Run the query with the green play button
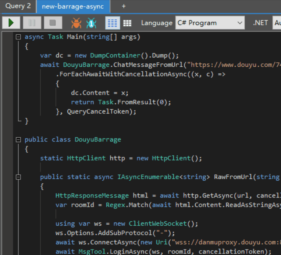The width and height of the screenshot is (281, 255). tap(11, 23)
